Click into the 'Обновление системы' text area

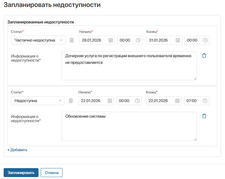point(129,126)
